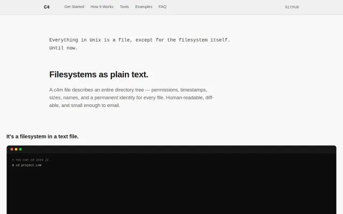Click the paragraph starting 'A c4m file describes'

[131, 97]
